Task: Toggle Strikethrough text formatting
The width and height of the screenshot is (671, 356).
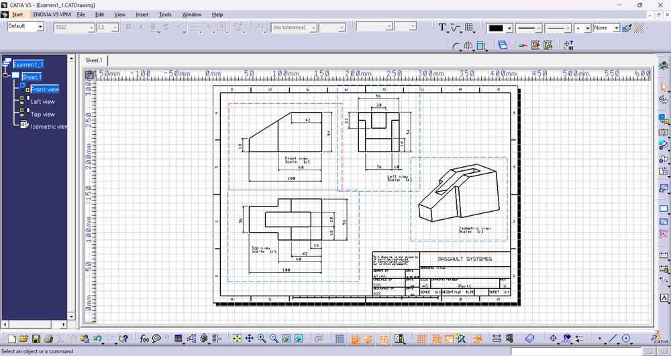Action: [x=166, y=27]
